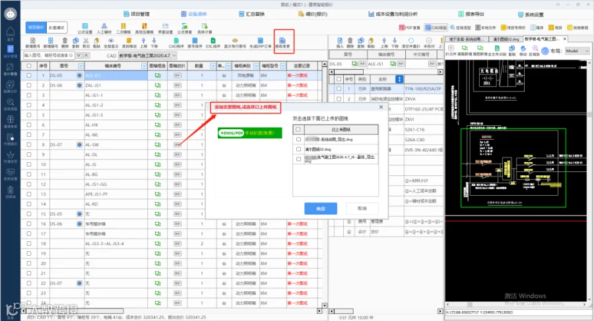
Task: Open 界面设置 interface settings
Action: click(x=165, y=28)
